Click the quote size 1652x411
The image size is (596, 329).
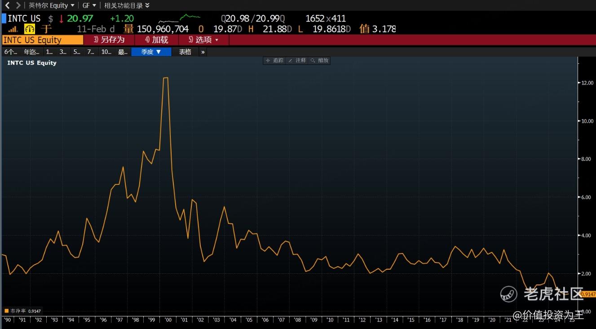click(326, 19)
